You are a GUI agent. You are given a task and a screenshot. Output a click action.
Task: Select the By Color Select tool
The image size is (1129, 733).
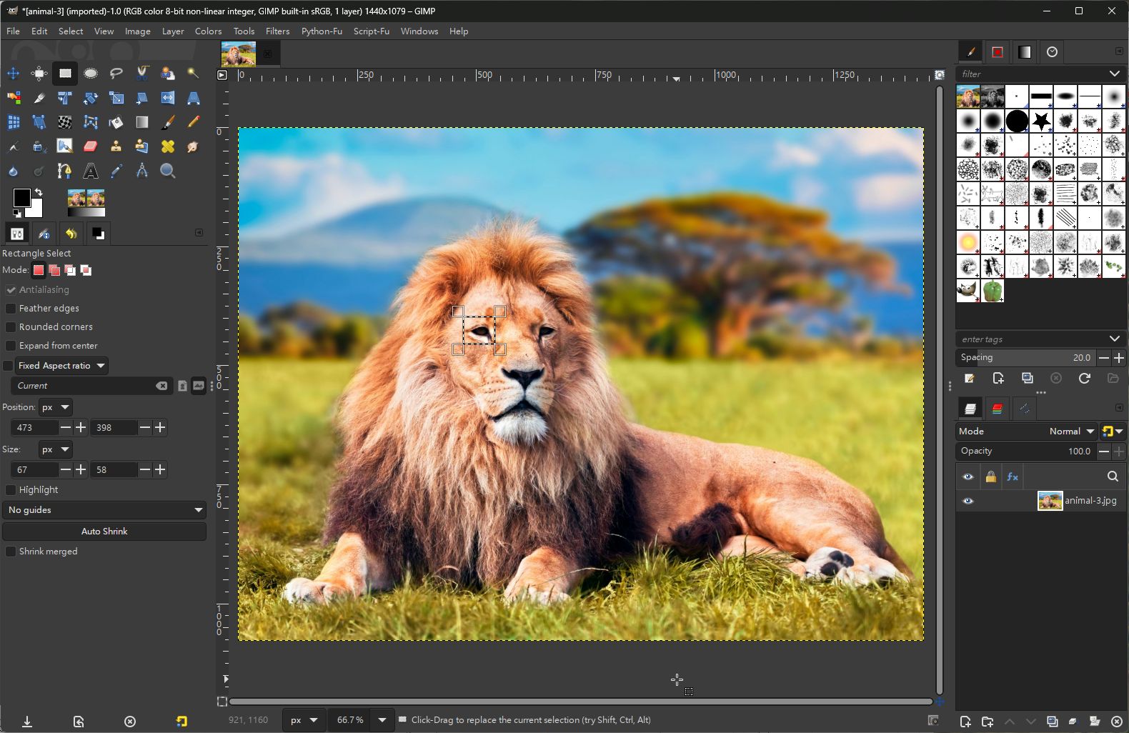coord(13,98)
